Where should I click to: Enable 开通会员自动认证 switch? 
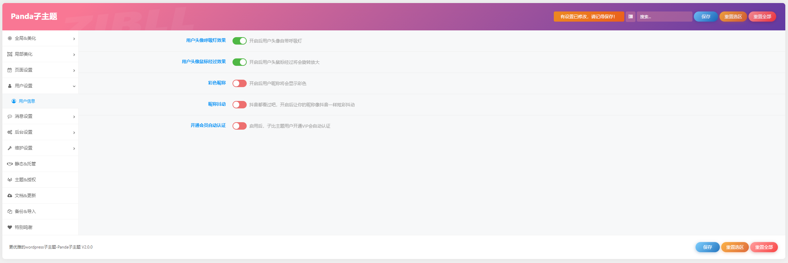[x=240, y=126]
